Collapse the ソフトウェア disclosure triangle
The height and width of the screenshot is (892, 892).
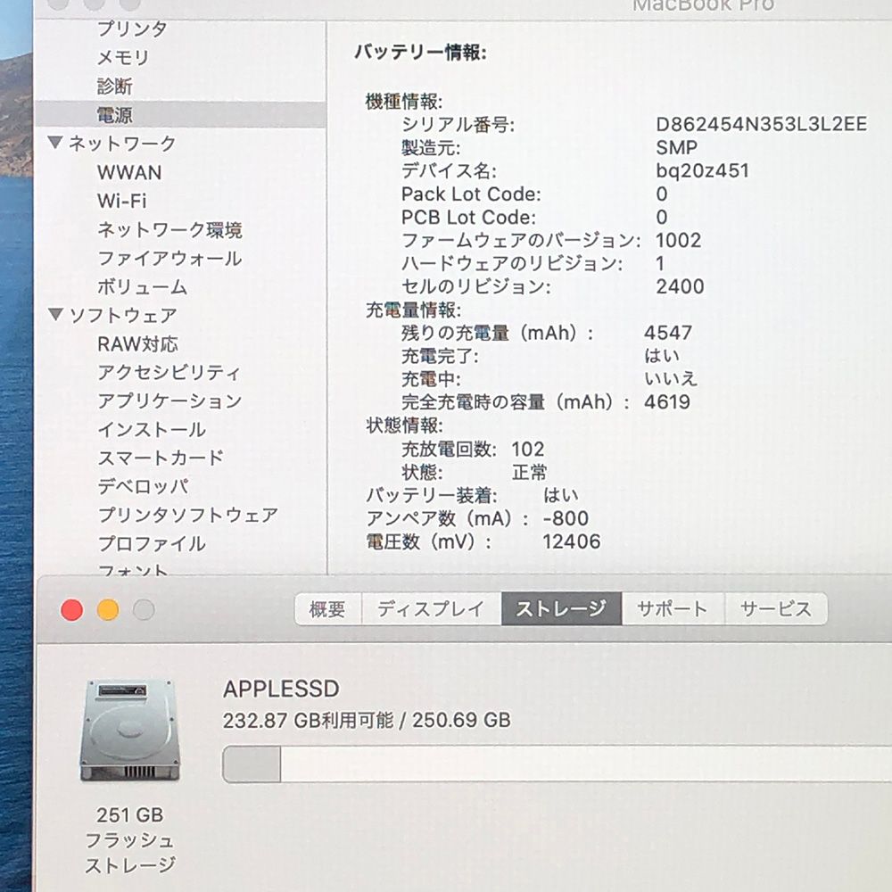pos(55,314)
